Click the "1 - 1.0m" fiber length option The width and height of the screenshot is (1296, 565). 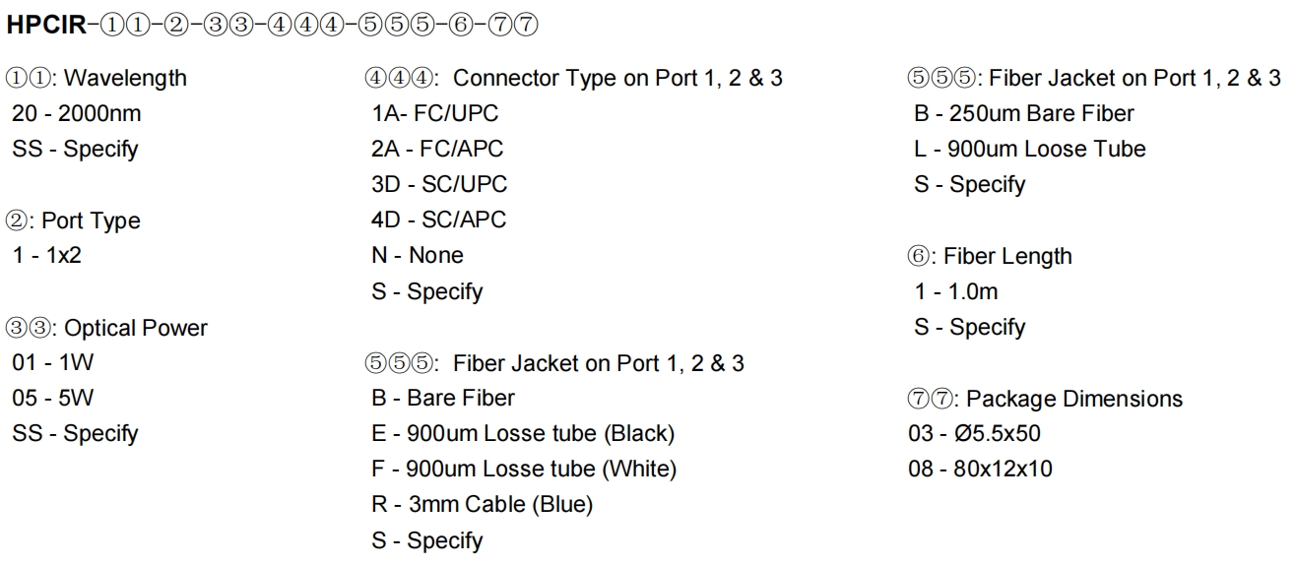click(955, 291)
